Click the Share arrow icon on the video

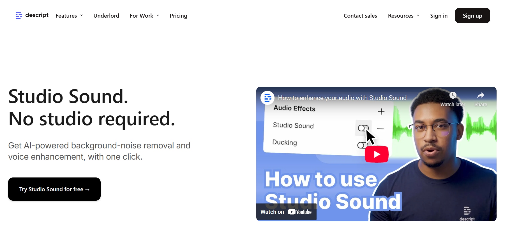pyautogui.click(x=481, y=95)
